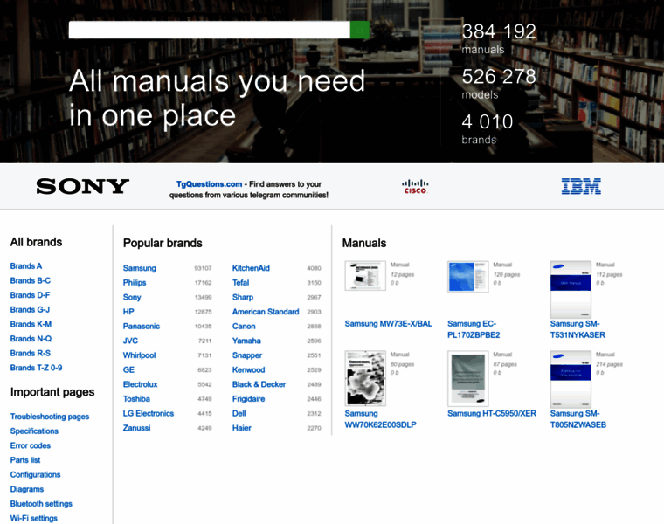Open the Cisco logo banner

pyautogui.click(x=415, y=187)
